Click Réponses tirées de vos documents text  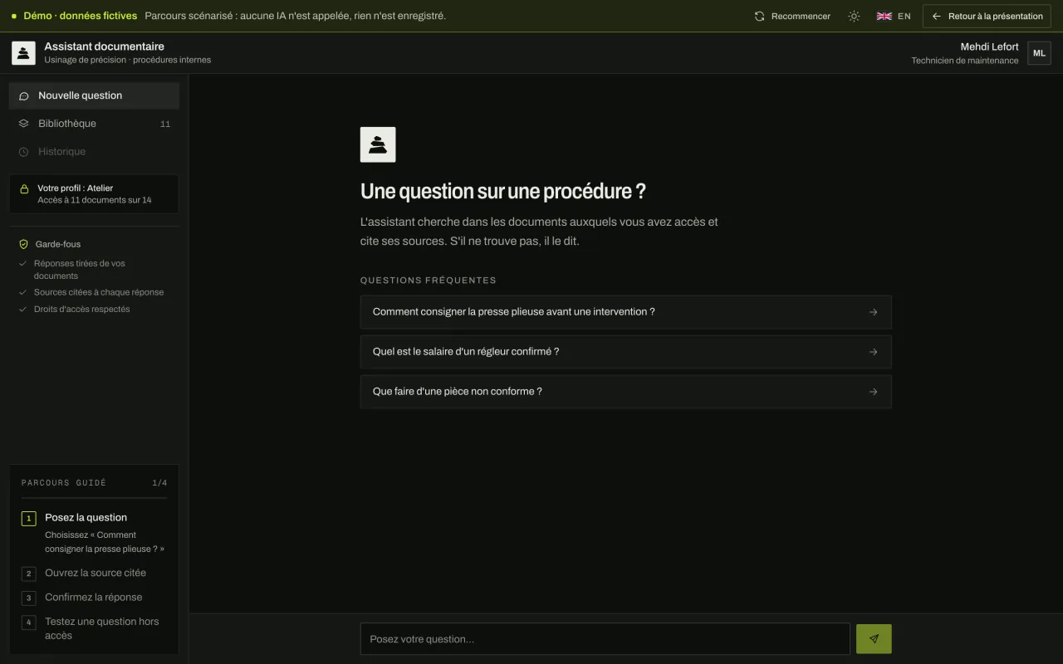coord(80,270)
